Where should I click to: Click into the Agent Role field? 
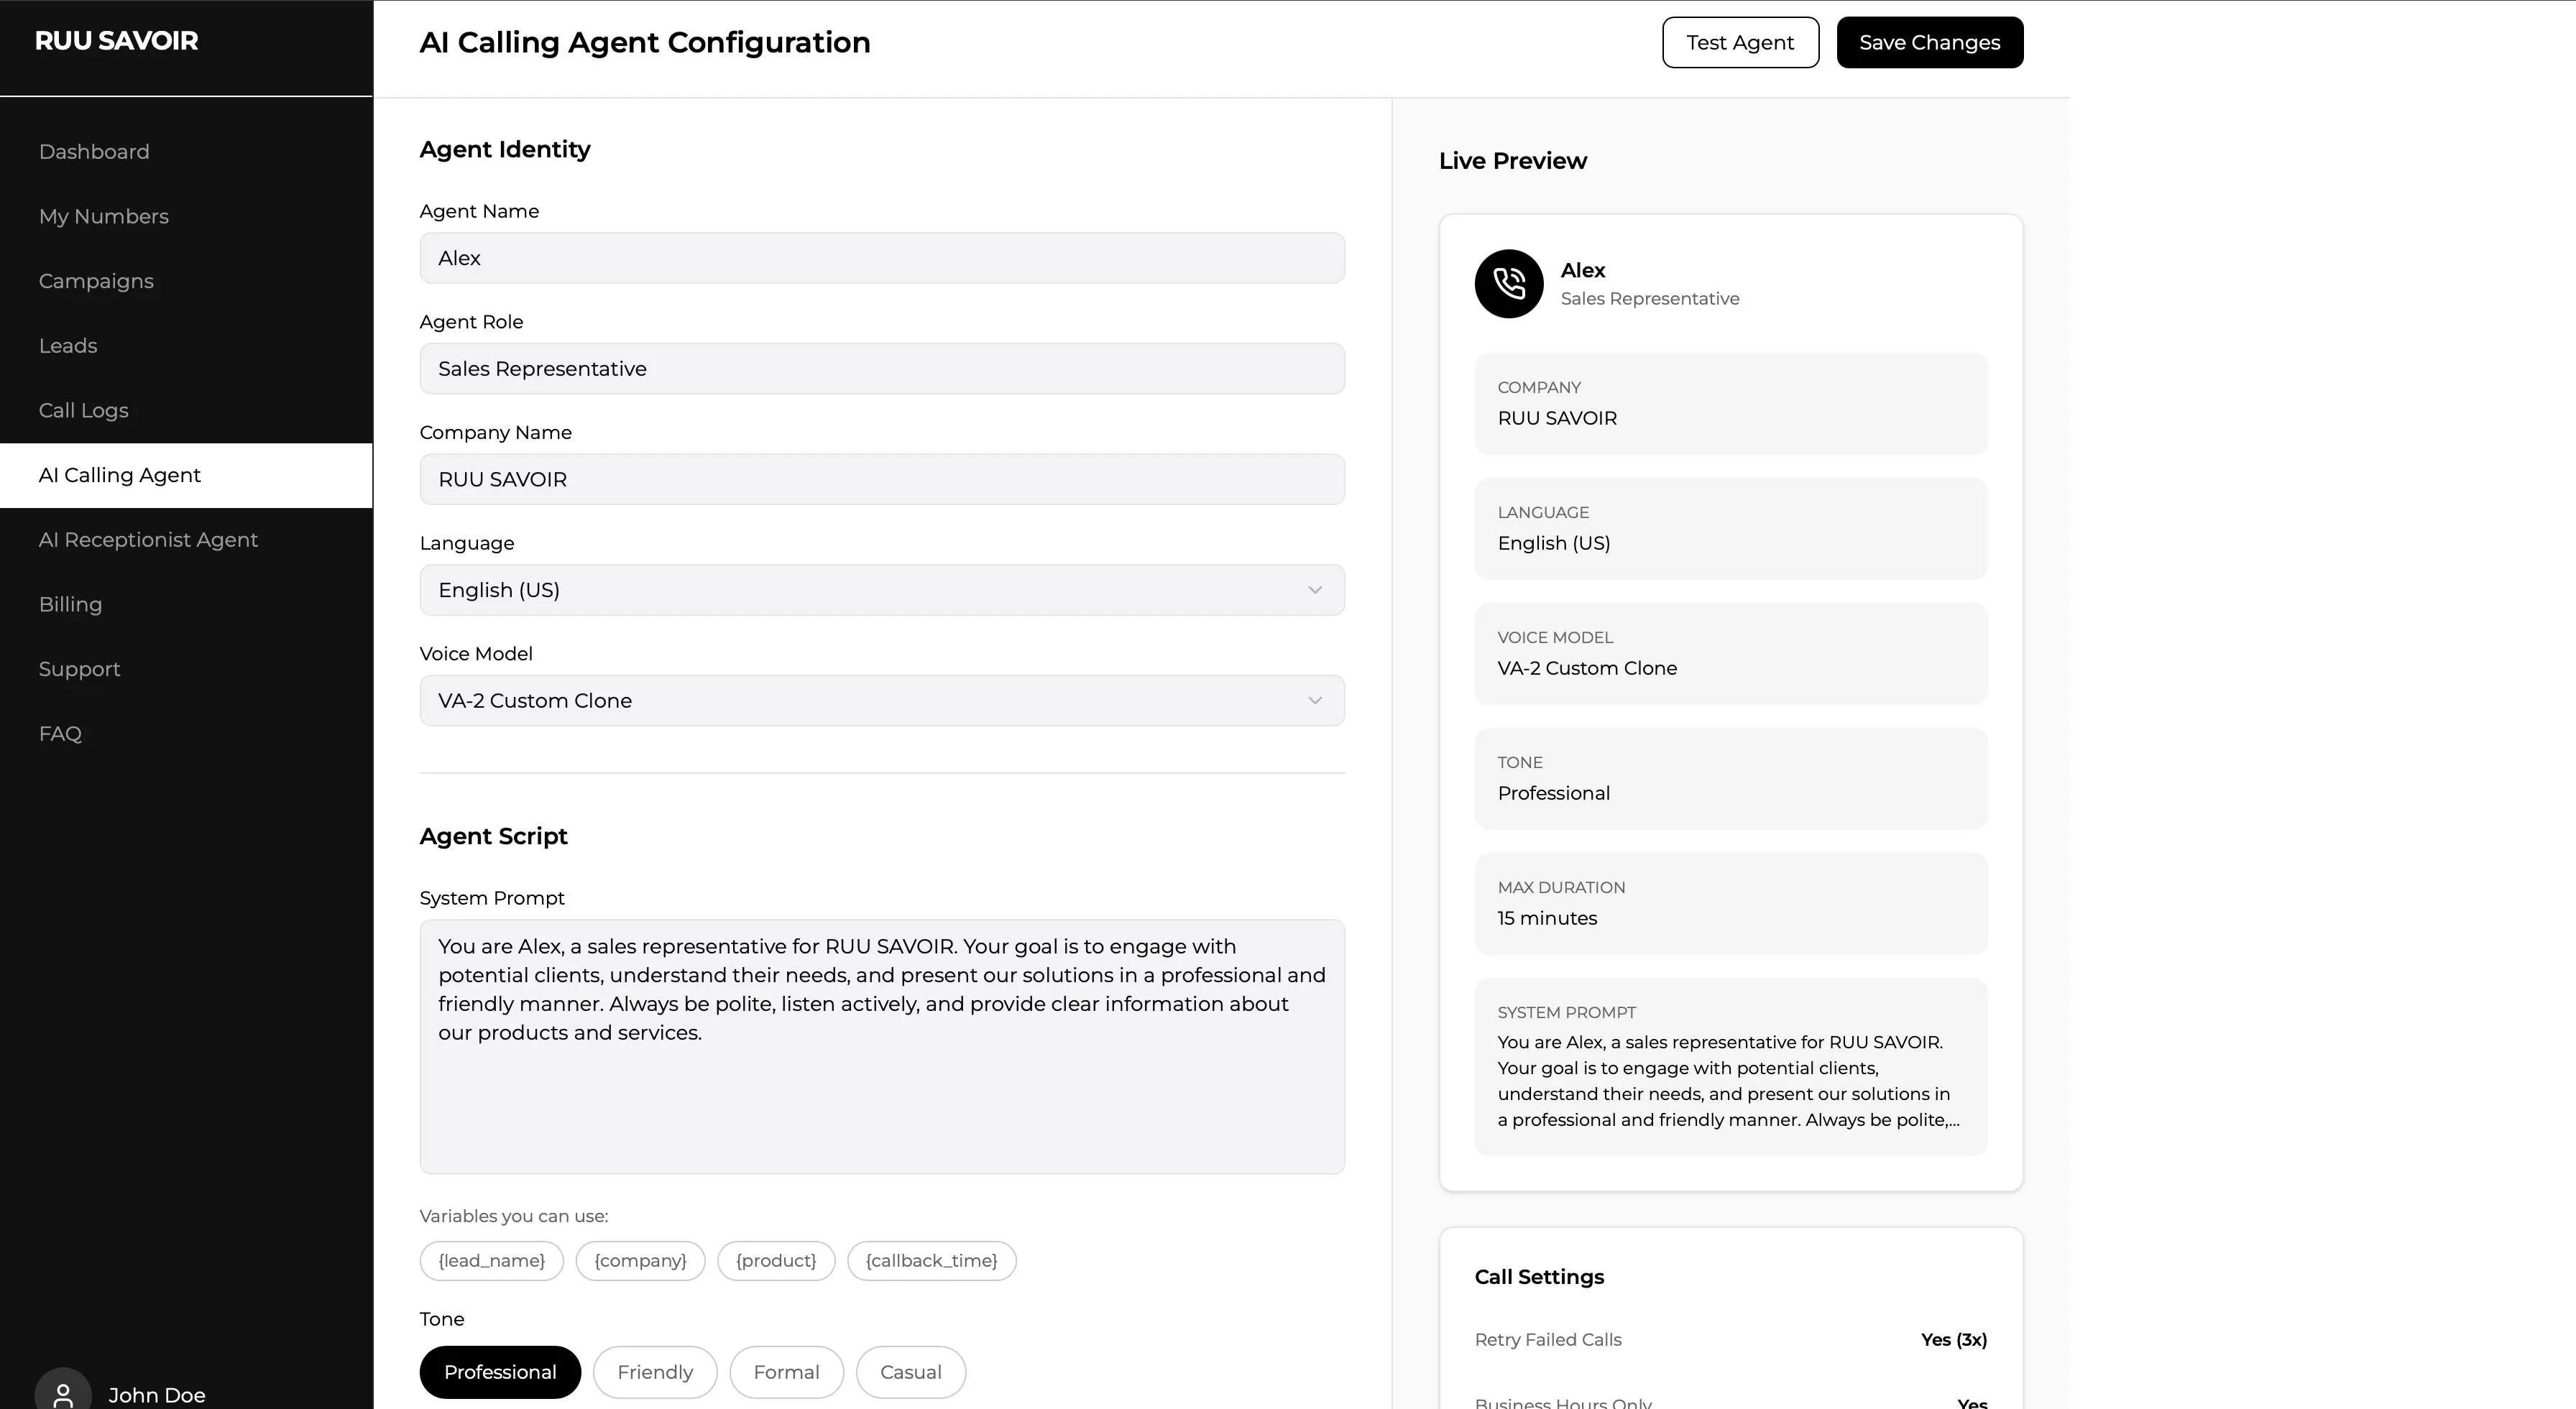pyautogui.click(x=882, y=369)
